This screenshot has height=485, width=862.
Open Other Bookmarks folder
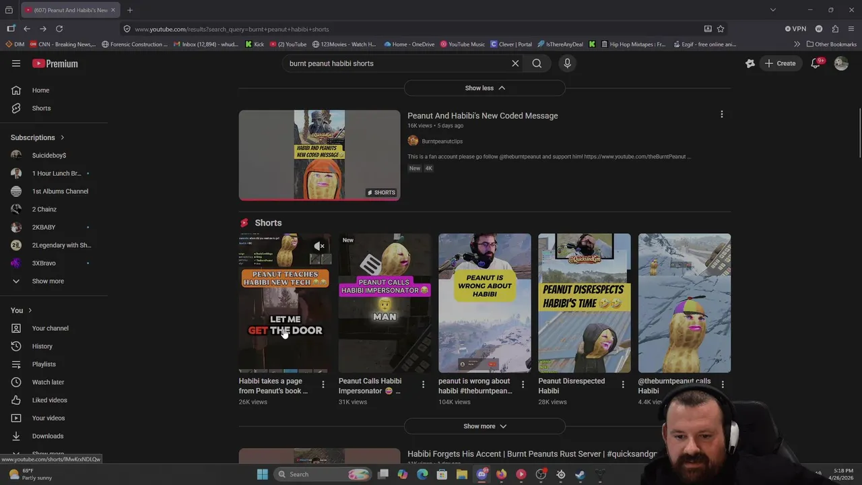coord(832,44)
